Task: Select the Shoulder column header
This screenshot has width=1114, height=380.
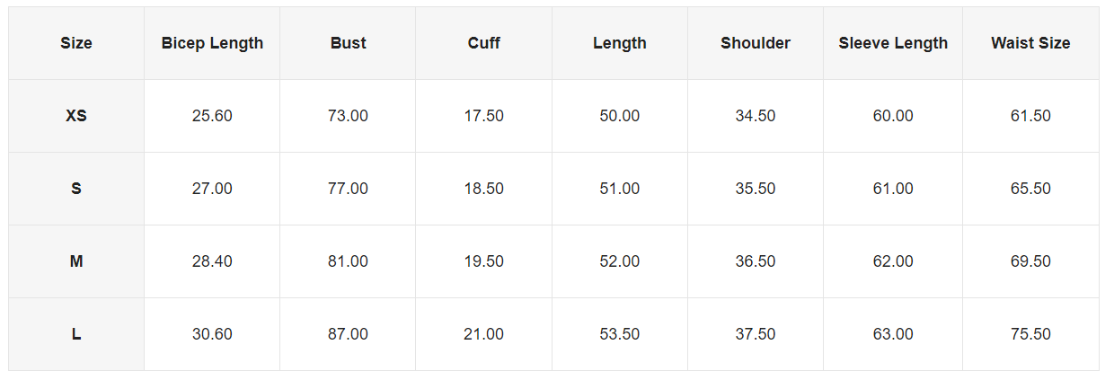Action: [x=755, y=43]
